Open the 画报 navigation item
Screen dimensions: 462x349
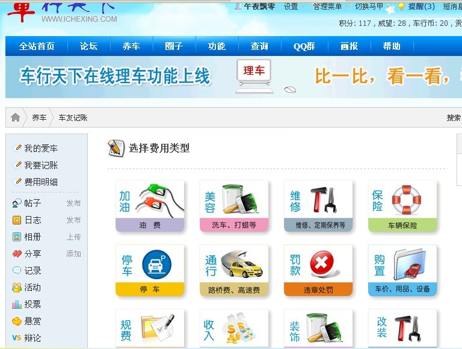coord(349,46)
